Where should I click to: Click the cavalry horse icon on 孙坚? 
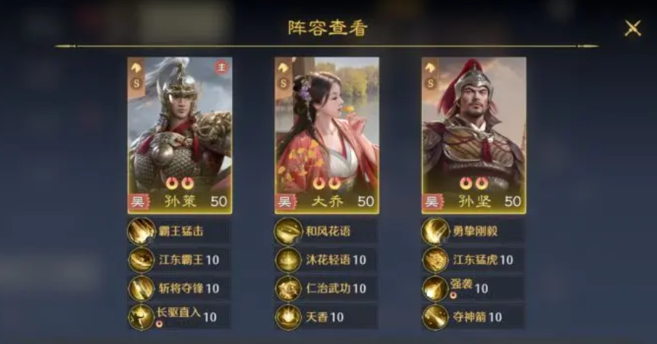(x=430, y=67)
